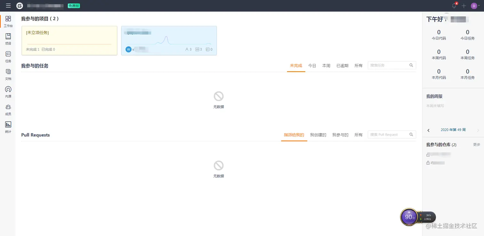Click 本周未填写 weekly report text
This screenshot has width=484, height=236.
pyautogui.click(x=435, y=106)
